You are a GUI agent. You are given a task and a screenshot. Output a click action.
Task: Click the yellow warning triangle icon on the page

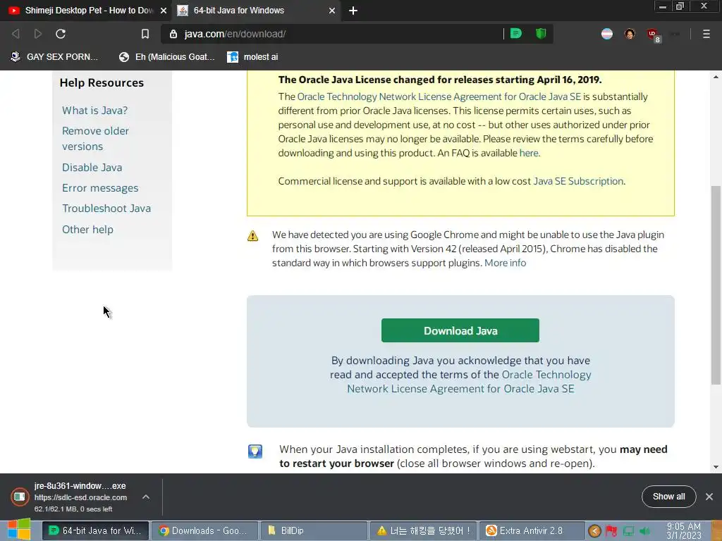[253, 236]
